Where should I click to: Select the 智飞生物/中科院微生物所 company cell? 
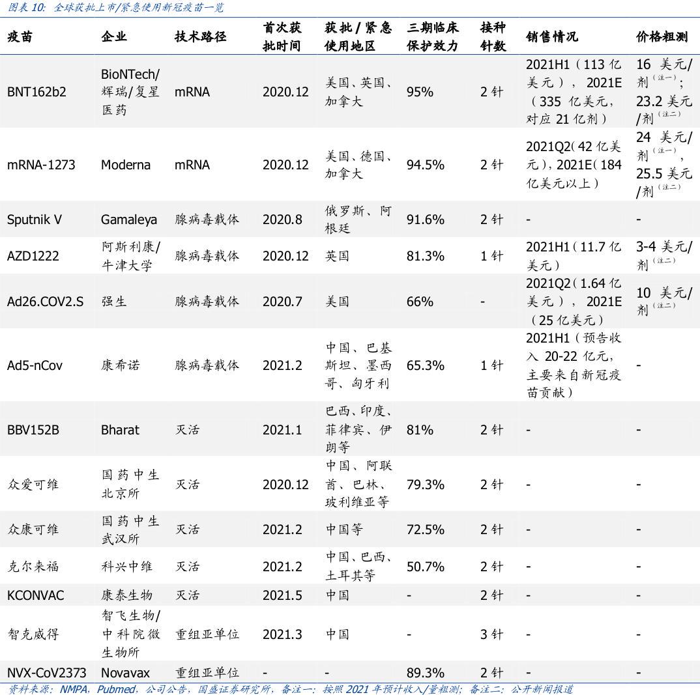pos(131,634)
